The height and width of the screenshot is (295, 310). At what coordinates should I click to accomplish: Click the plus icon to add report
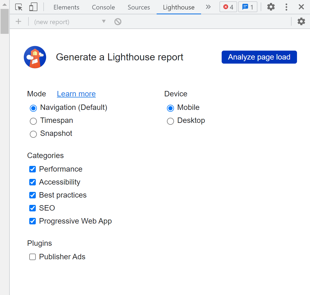pyautogui.click(x=18, y=22)
